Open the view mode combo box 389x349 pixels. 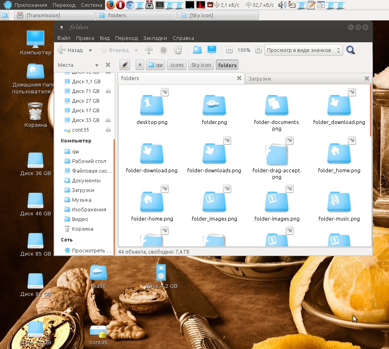coord(304,50)
